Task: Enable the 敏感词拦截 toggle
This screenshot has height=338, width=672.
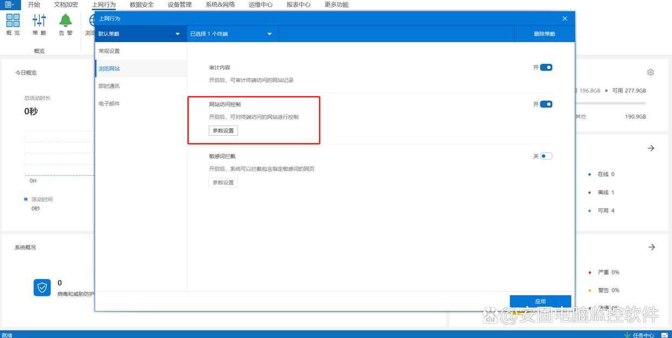Action: coord(546,156)
